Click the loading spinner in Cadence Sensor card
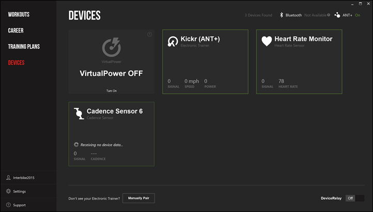The width and height of the screenshot is (373, 212). pyautogui.click(x=76, y=144)
